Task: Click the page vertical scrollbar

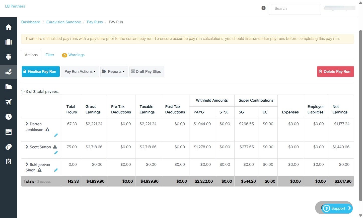Action: point(360,115)
